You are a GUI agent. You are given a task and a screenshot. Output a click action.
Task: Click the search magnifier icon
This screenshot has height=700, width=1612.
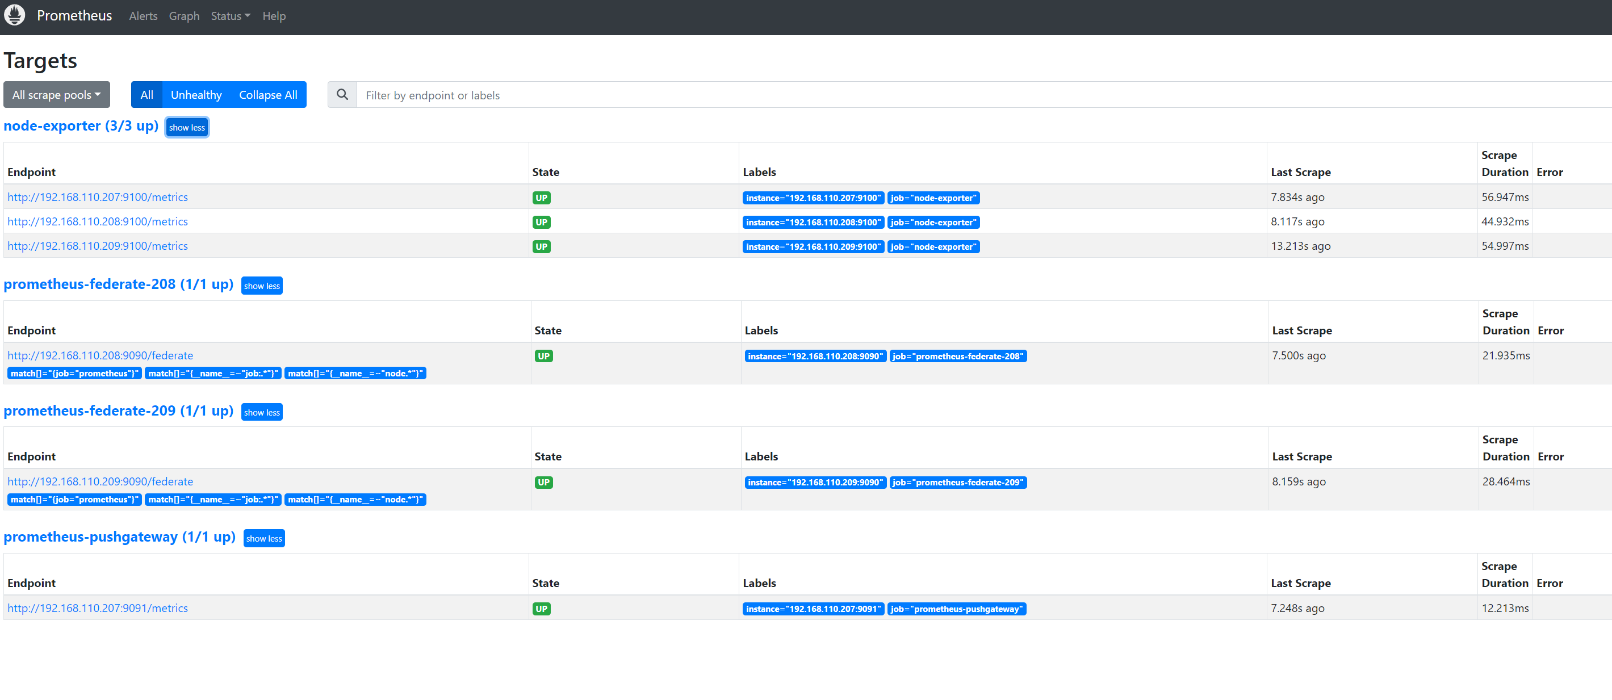342,94
